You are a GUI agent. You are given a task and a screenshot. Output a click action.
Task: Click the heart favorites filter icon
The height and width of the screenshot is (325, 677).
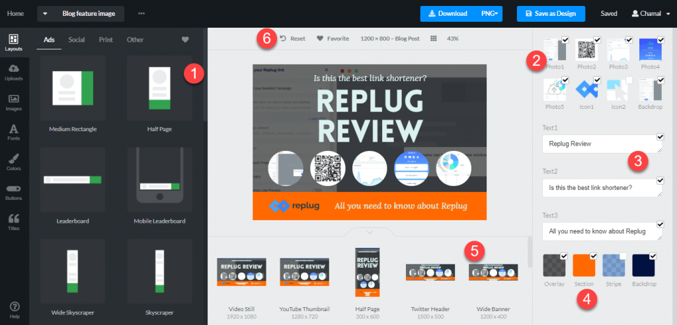coord(185,40)
